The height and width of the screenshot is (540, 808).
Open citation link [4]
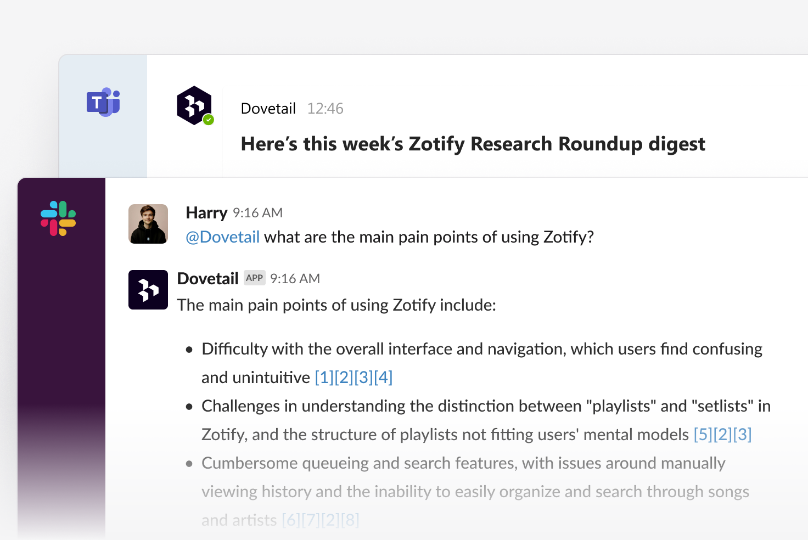pyautogui.click(x=383, y=378)
